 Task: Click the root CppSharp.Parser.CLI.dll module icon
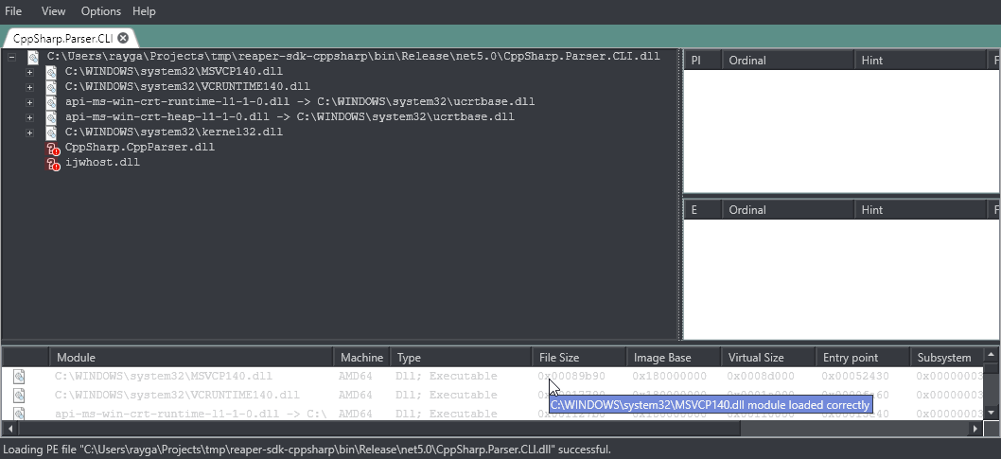[33, 57]
